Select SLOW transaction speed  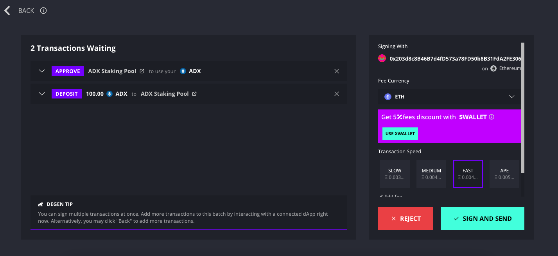395,174
